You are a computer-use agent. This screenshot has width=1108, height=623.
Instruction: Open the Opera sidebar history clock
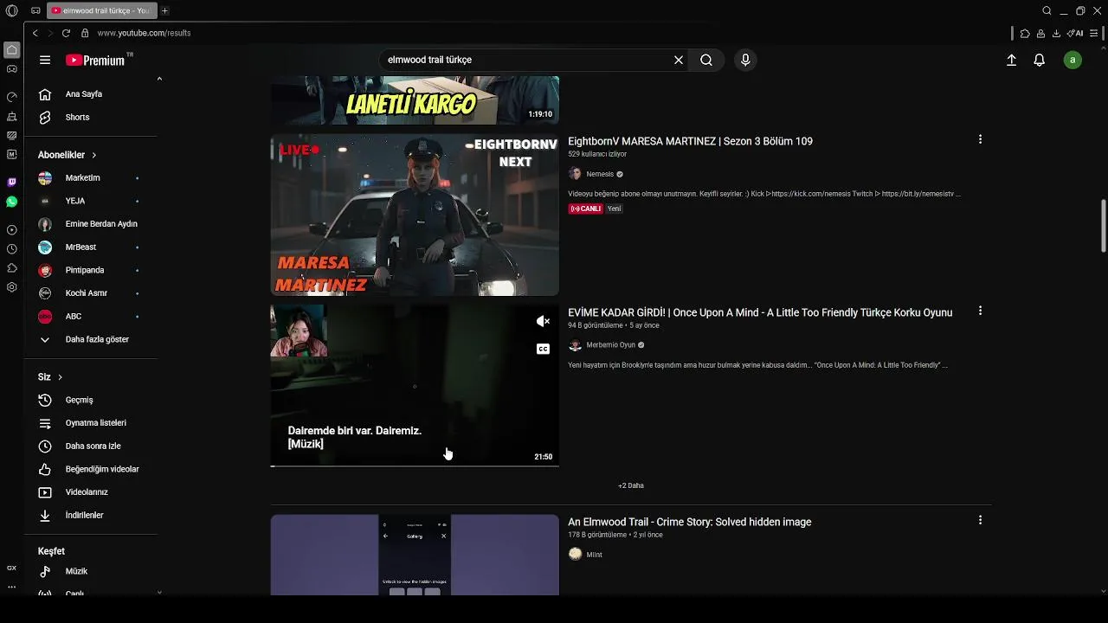pyautogui.click(x=11, y=249)
